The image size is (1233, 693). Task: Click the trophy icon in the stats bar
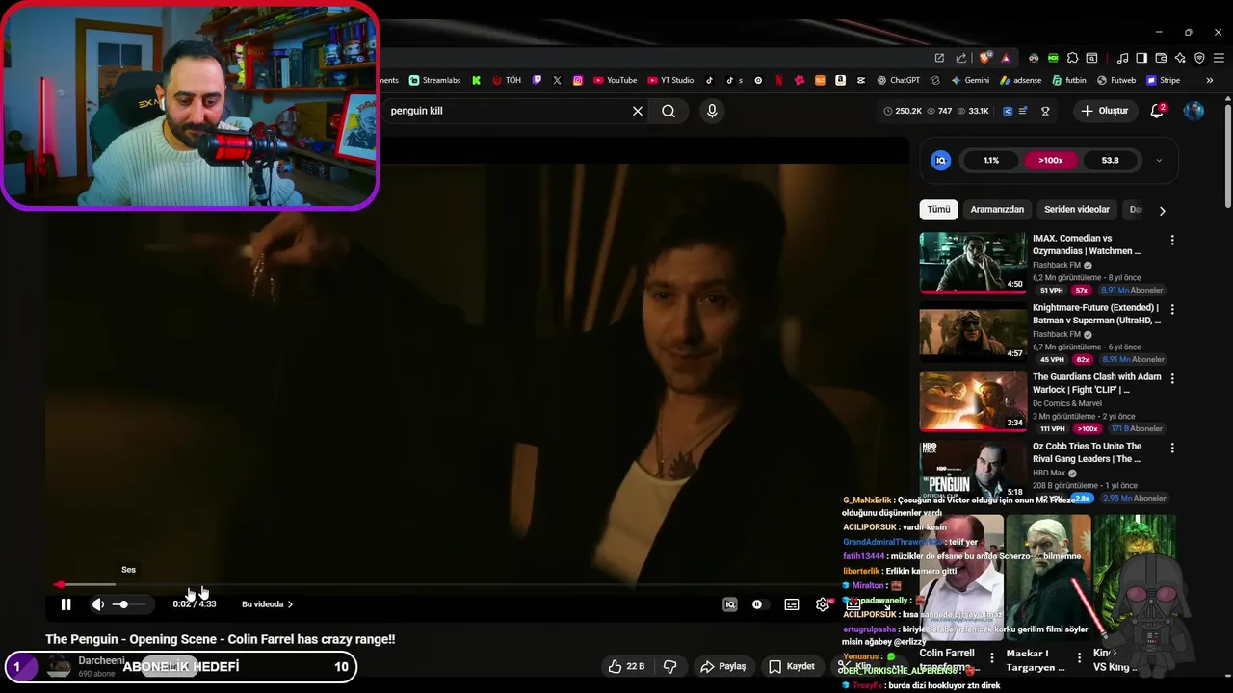tap(1045, 111)
